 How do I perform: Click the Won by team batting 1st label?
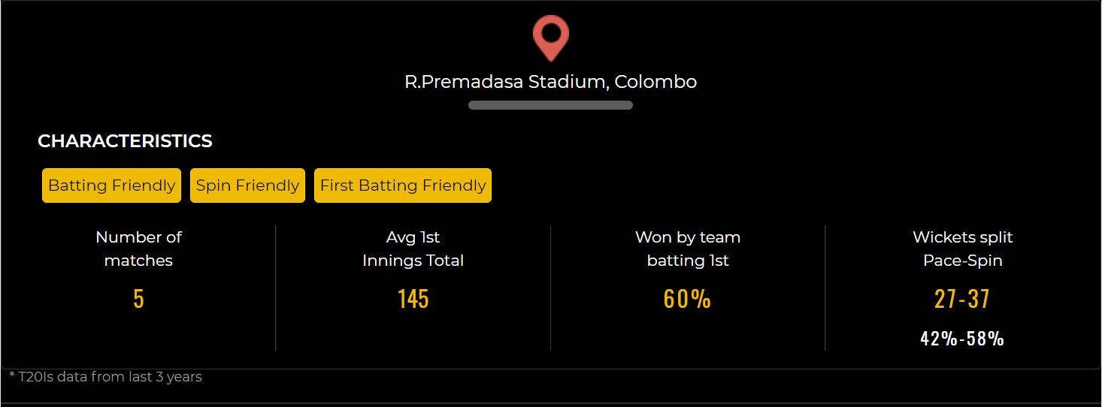[688, 249]
